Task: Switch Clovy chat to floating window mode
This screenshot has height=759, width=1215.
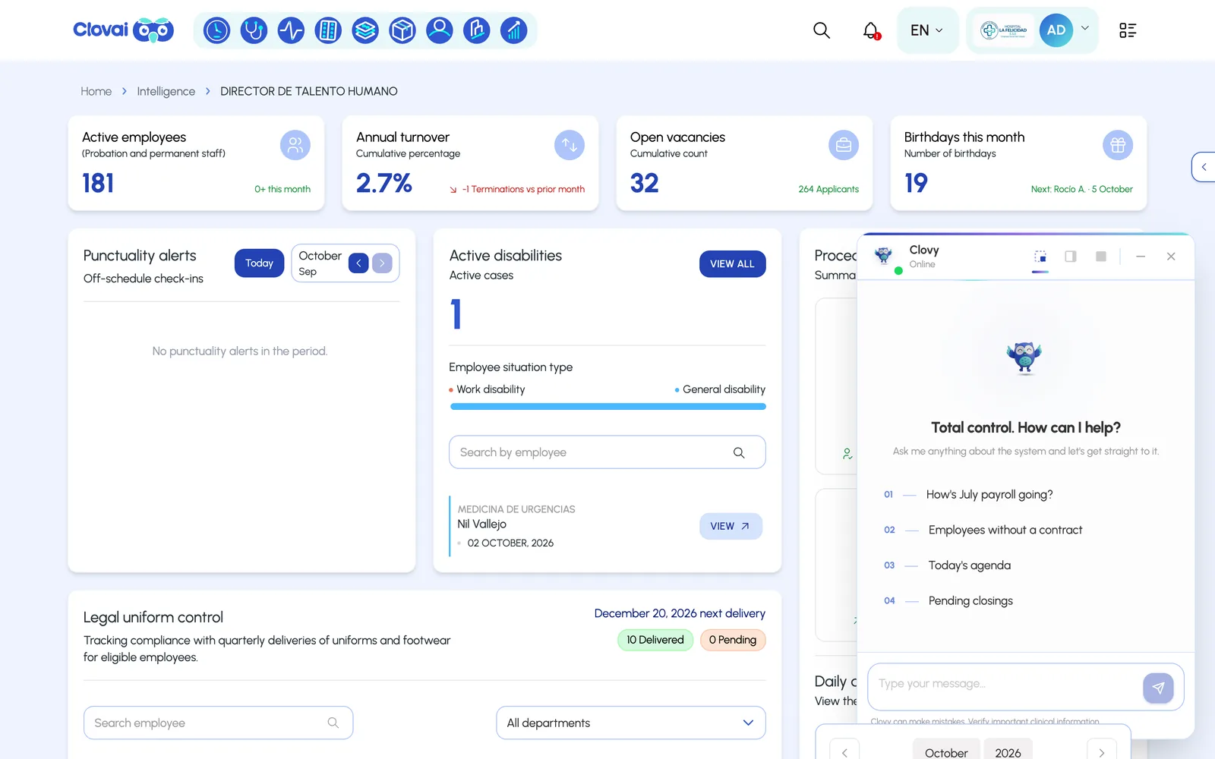Action: tap(1040, 257)
